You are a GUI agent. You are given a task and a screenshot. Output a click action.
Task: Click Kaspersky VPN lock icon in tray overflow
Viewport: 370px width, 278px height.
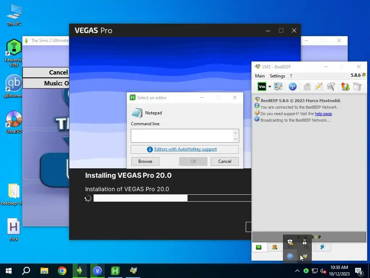point(304,242)
